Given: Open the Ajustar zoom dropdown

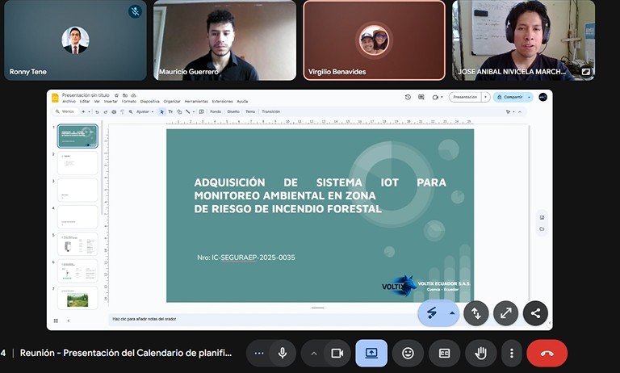Looking at the screenshot, I should [x=145, y=112].
